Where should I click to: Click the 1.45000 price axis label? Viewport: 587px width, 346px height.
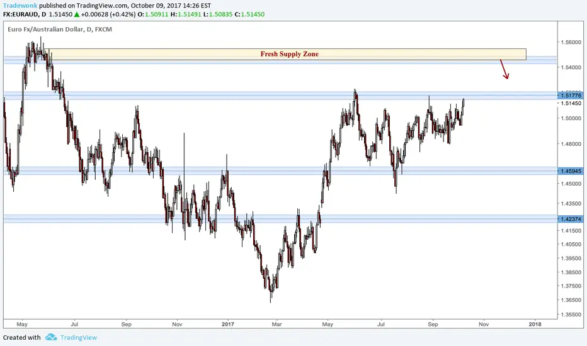tap(571, 184)
